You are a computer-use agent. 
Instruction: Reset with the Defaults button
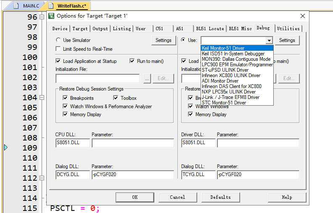(x=221, y=197)
